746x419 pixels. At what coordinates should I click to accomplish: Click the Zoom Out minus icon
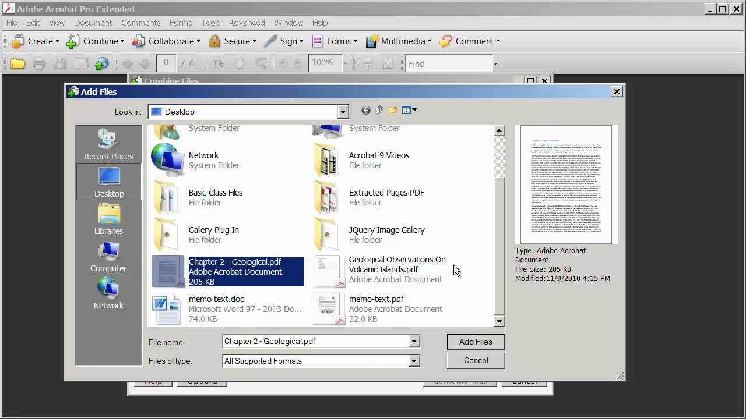pyautogui.click(x=283, y=63)
